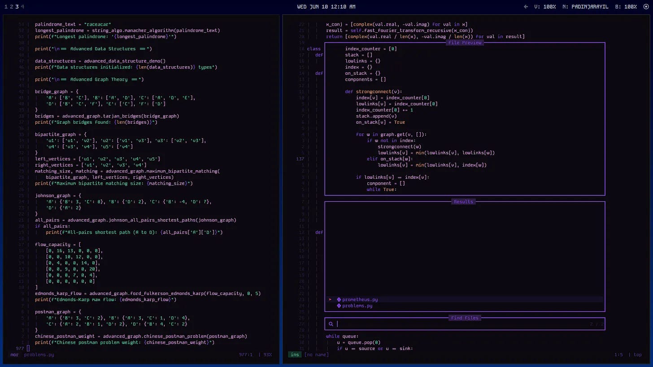Click the postman_graph = { line
Image resolution: width=653 pixels, height=367 pixels.
pos(58,312)
